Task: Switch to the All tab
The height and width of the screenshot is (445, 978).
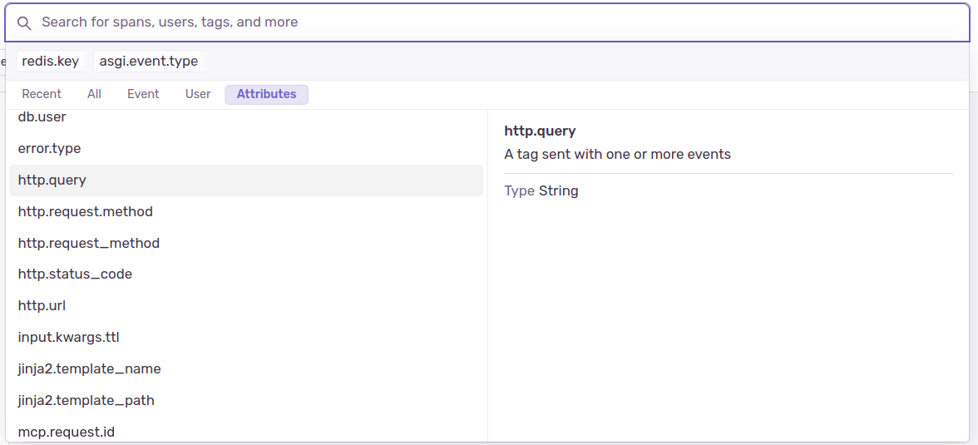Action: 94,94
